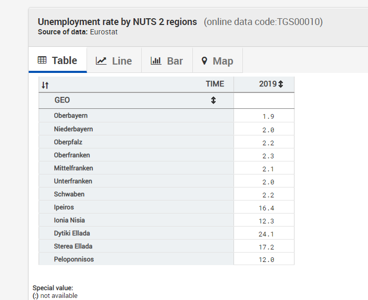
Task: Click the 2.3 value for Oberfranken
Action: [x=268, y=156]
